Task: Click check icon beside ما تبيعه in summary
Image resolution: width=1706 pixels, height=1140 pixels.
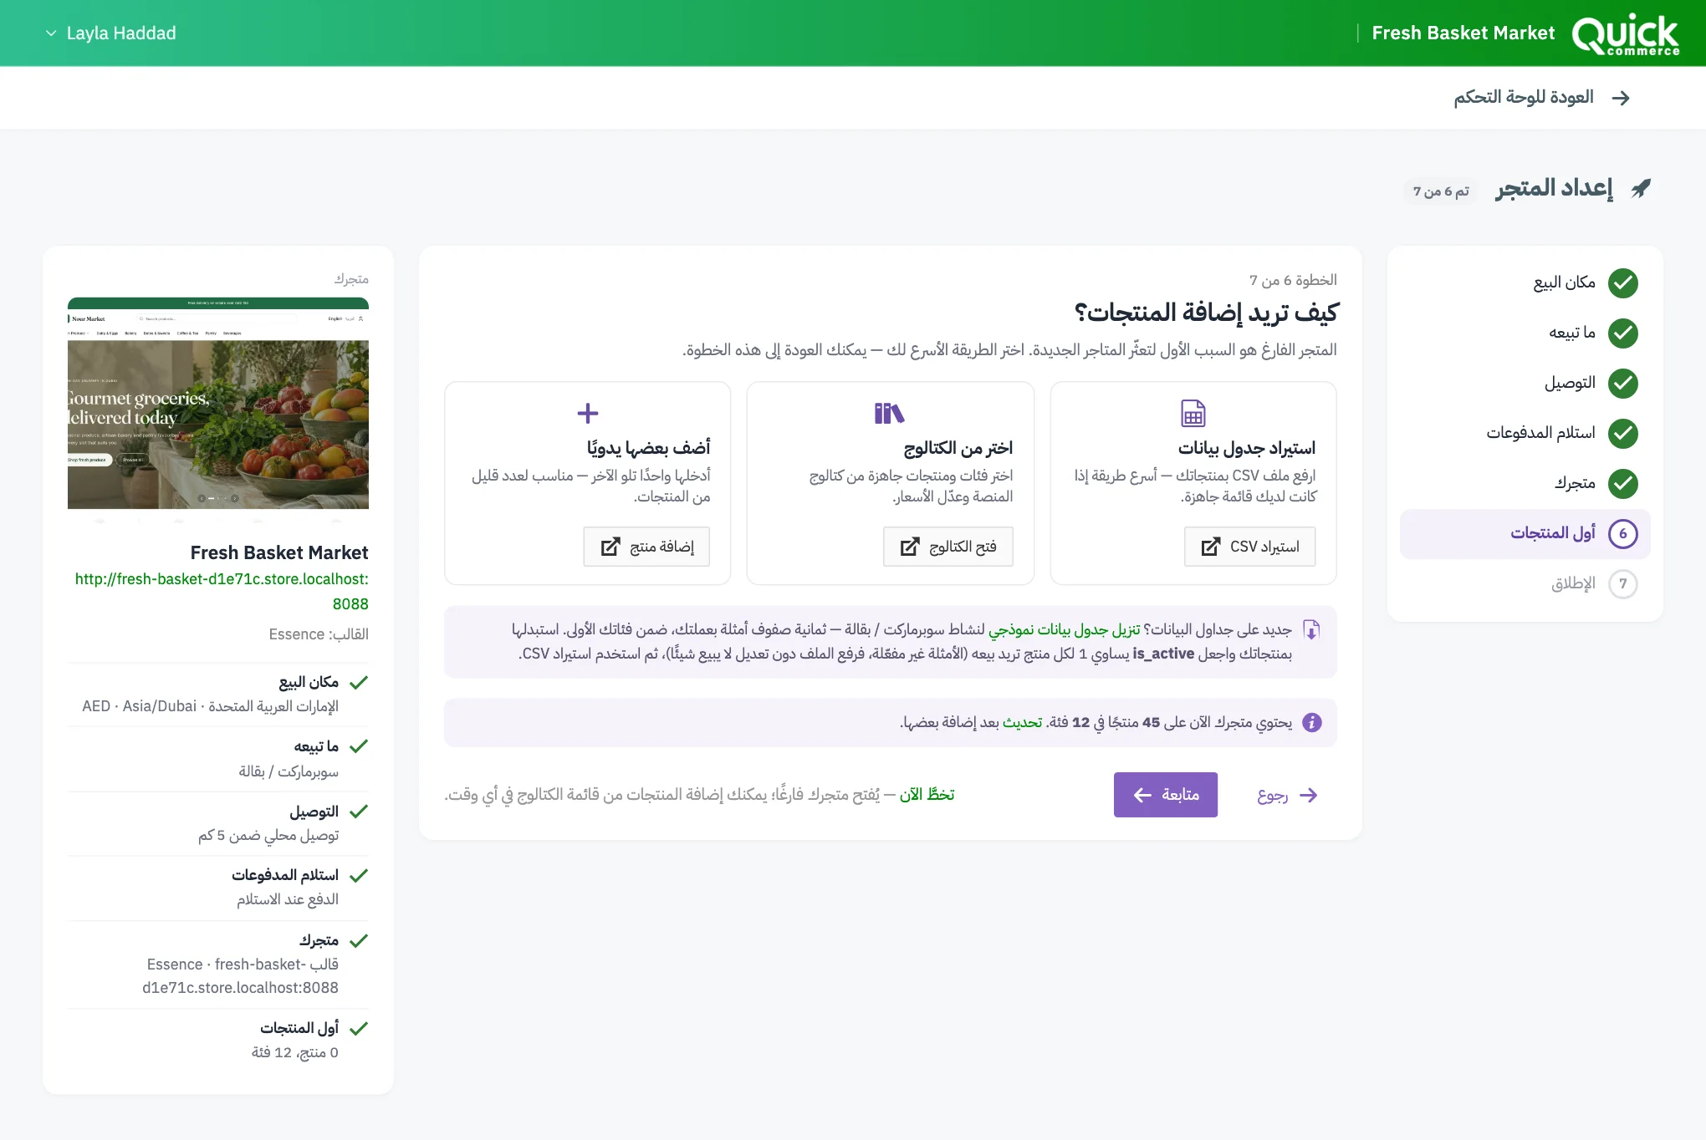Action: pos(359,746)
